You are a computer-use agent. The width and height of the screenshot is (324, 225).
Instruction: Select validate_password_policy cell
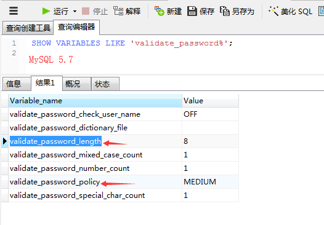(x=95, y=182)
